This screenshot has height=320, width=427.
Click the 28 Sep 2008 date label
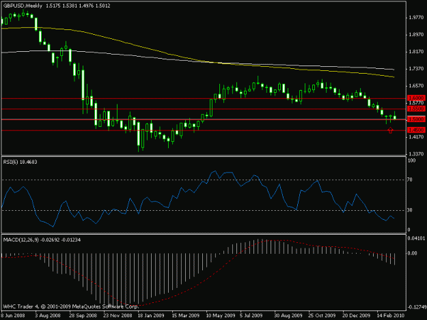pos(83,316)
